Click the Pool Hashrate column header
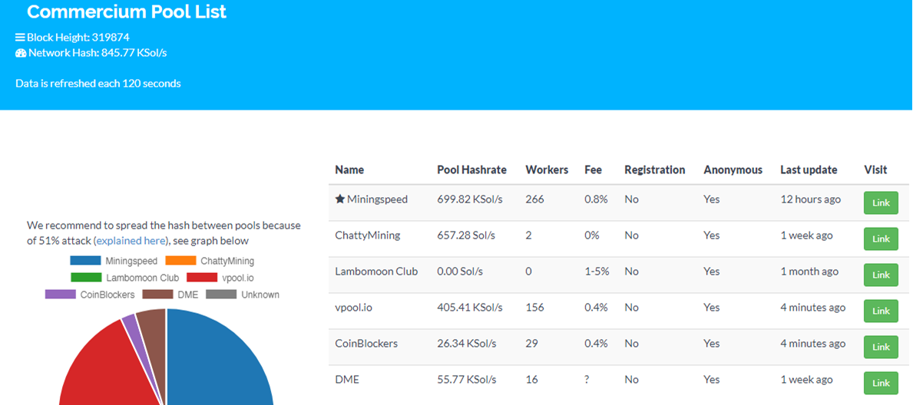Screen dimensions: 913x405 [x=471, y=170]
